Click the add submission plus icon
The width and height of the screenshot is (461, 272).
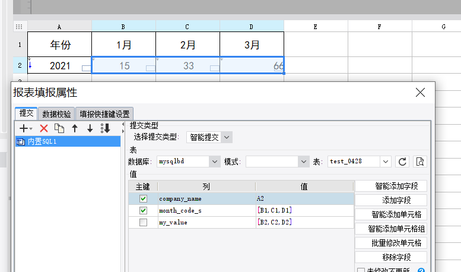click(23, 128)
